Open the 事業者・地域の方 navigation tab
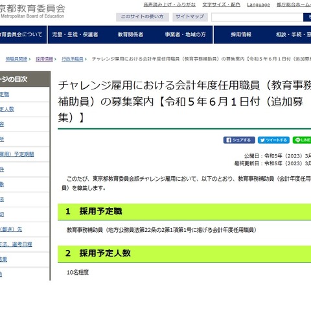 (185, 34)
